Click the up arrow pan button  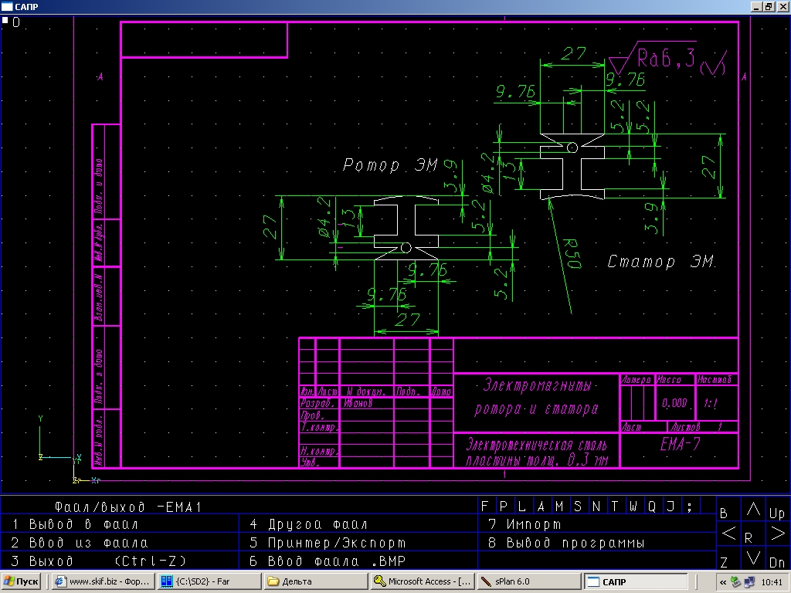[x=753, y=510]
